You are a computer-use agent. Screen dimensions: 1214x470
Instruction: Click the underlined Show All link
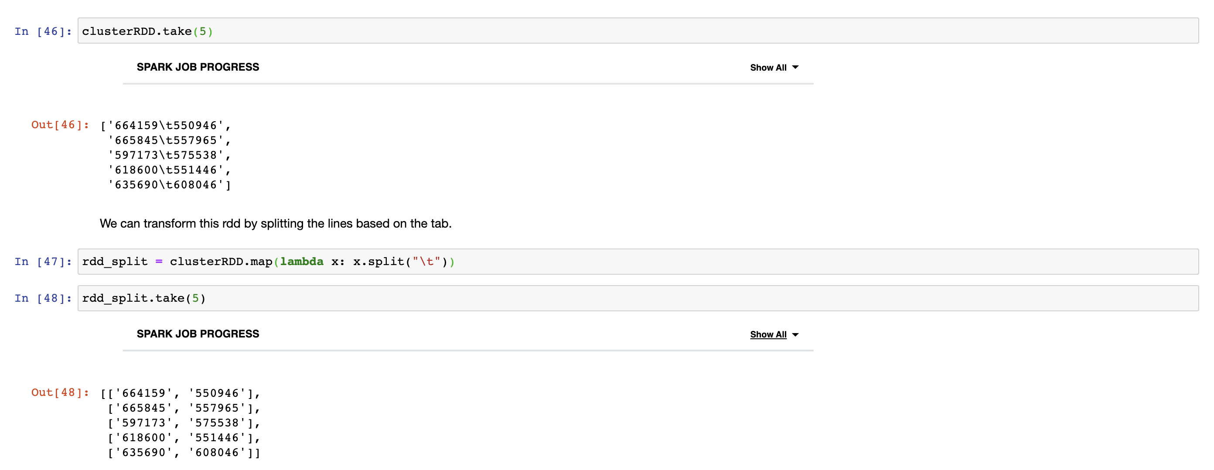(768, 334)
